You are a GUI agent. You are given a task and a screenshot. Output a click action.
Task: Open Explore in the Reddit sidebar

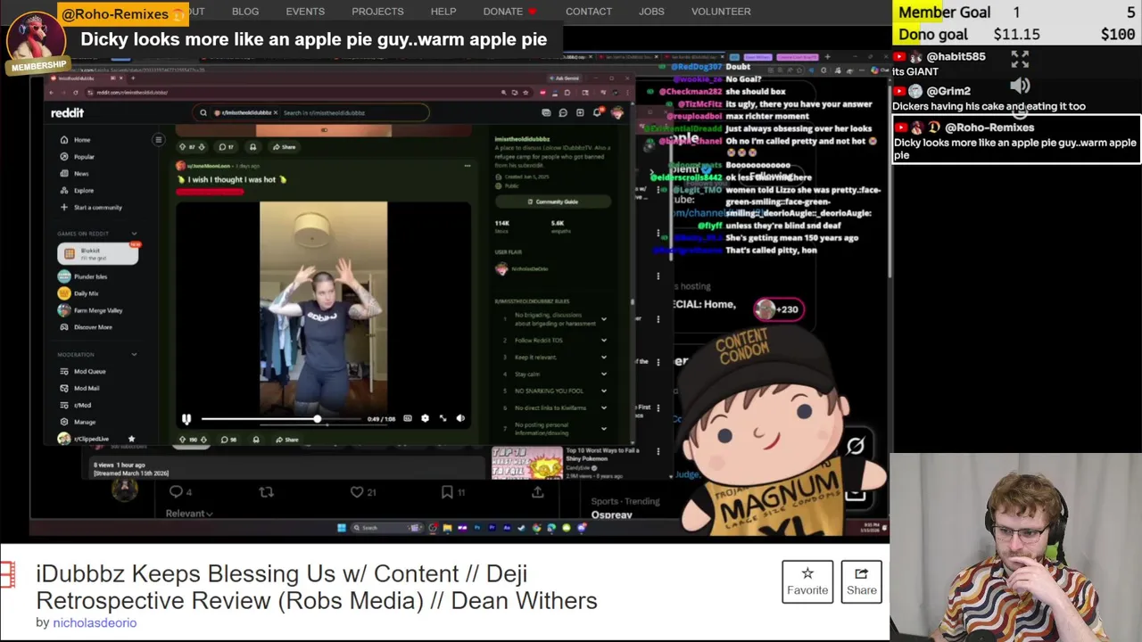pos(77,191)
